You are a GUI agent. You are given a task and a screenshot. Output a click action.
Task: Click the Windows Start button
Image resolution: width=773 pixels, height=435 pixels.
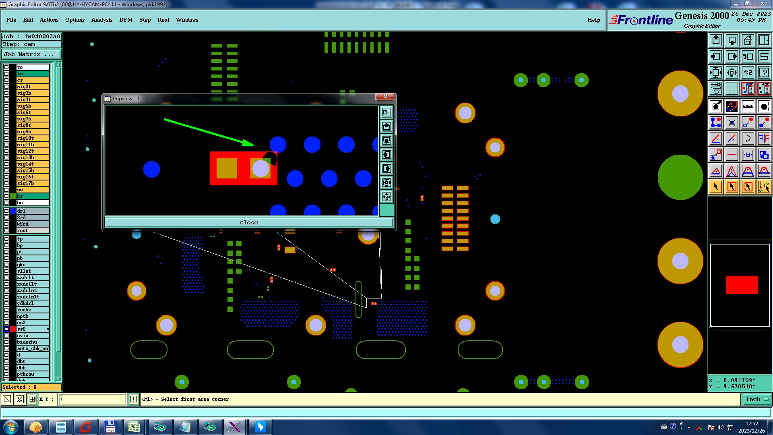coord(11,427)
